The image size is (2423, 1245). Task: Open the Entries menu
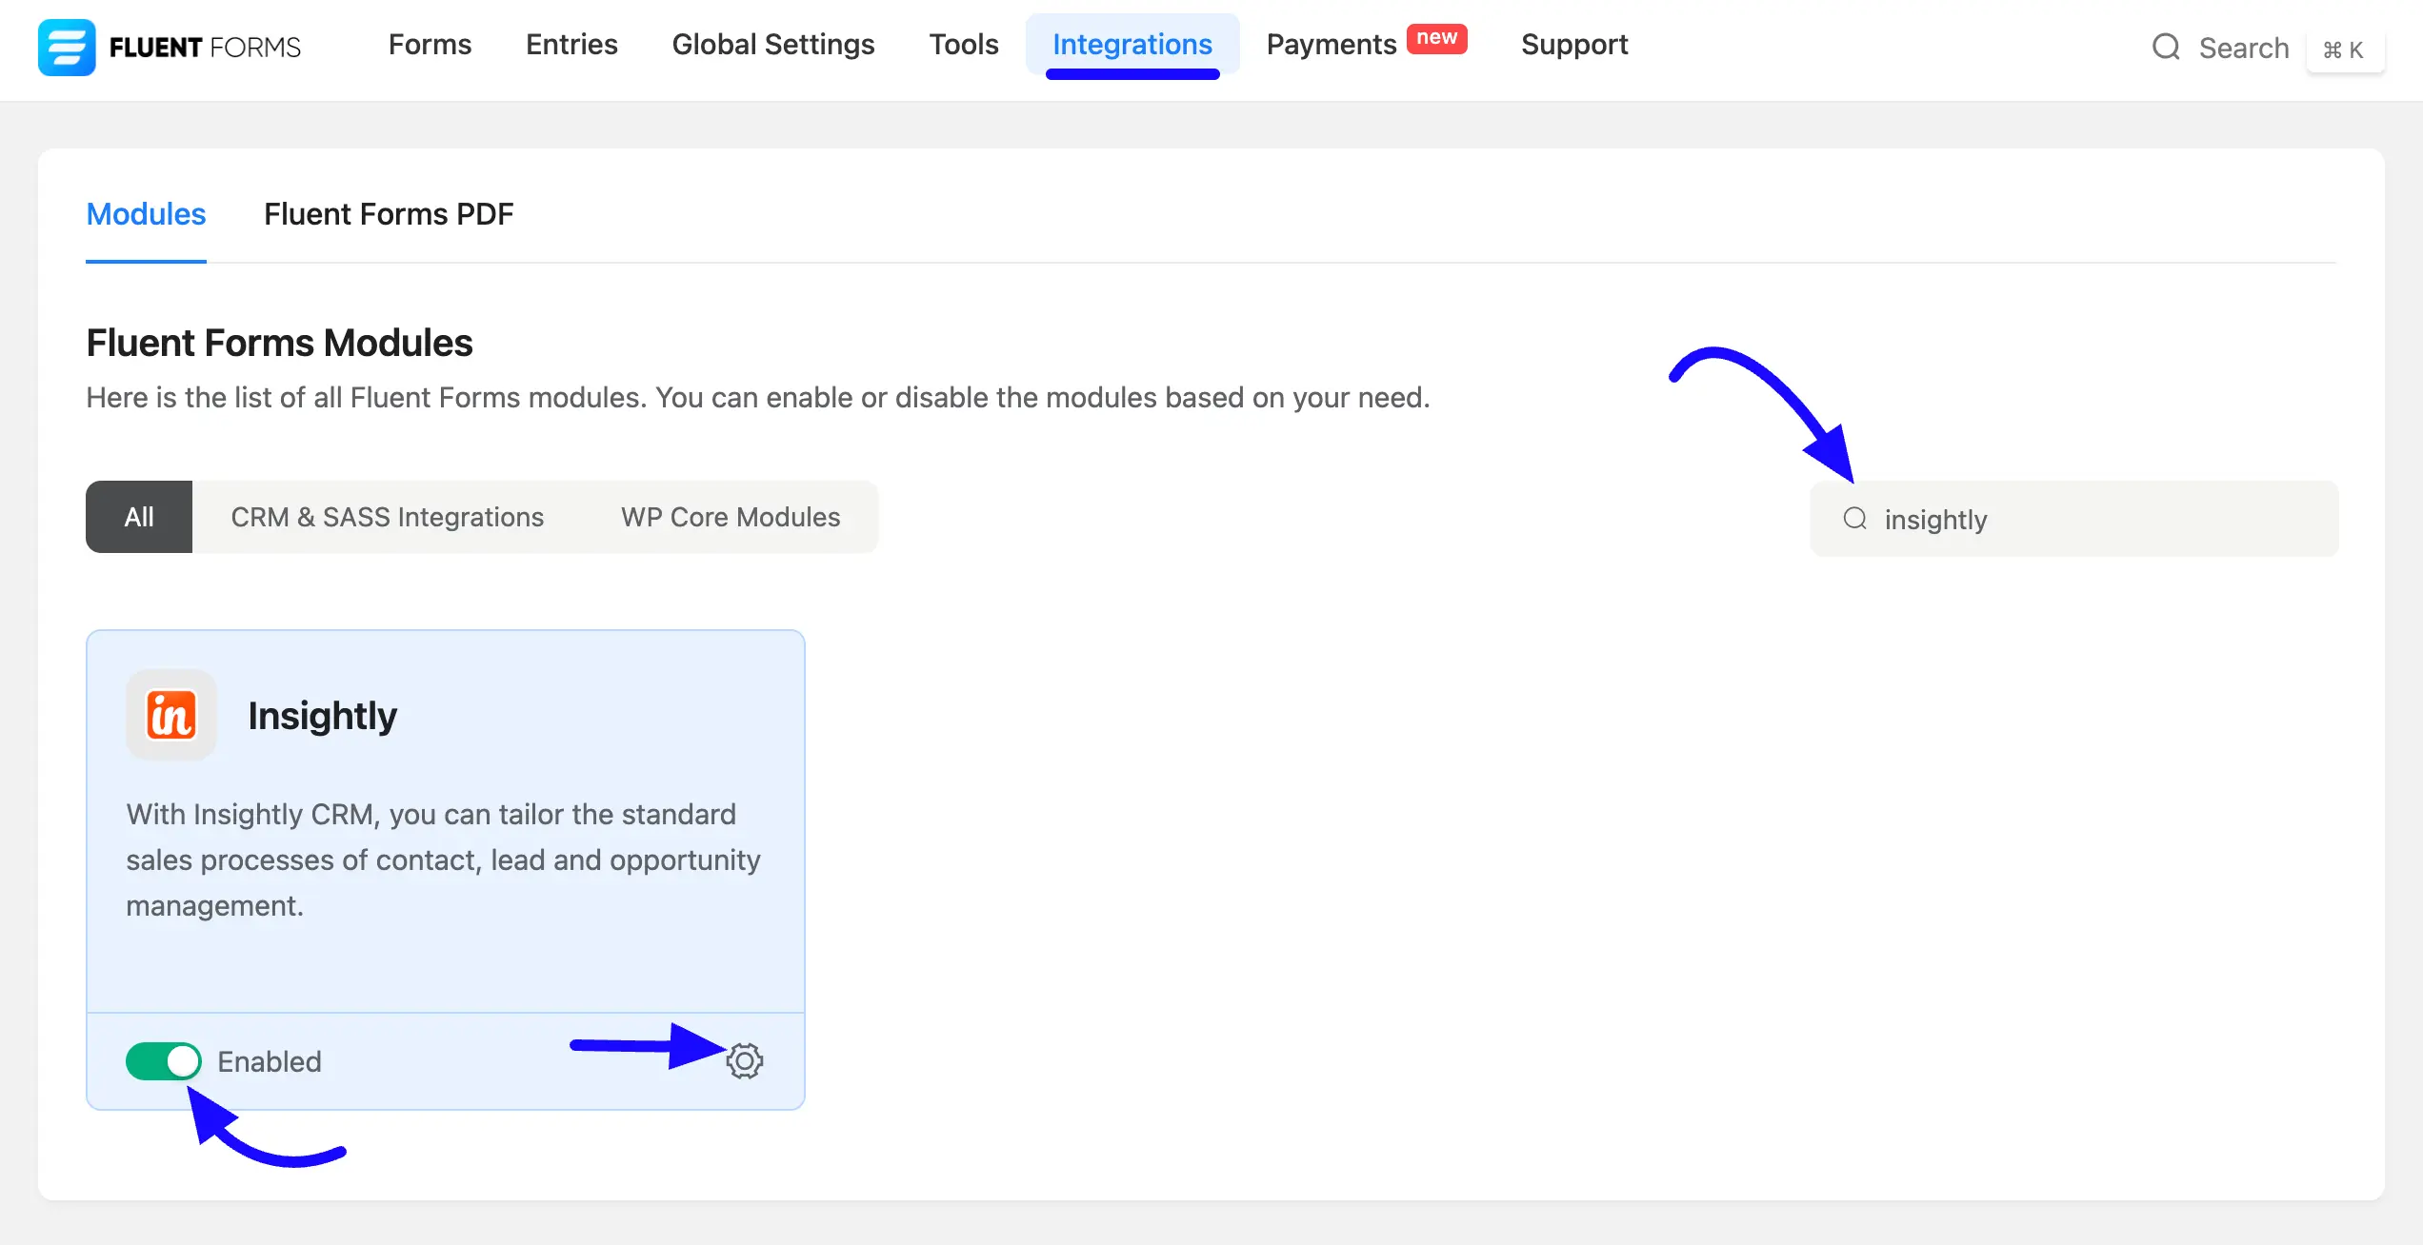pyautogui.click(x=571, y=45)
